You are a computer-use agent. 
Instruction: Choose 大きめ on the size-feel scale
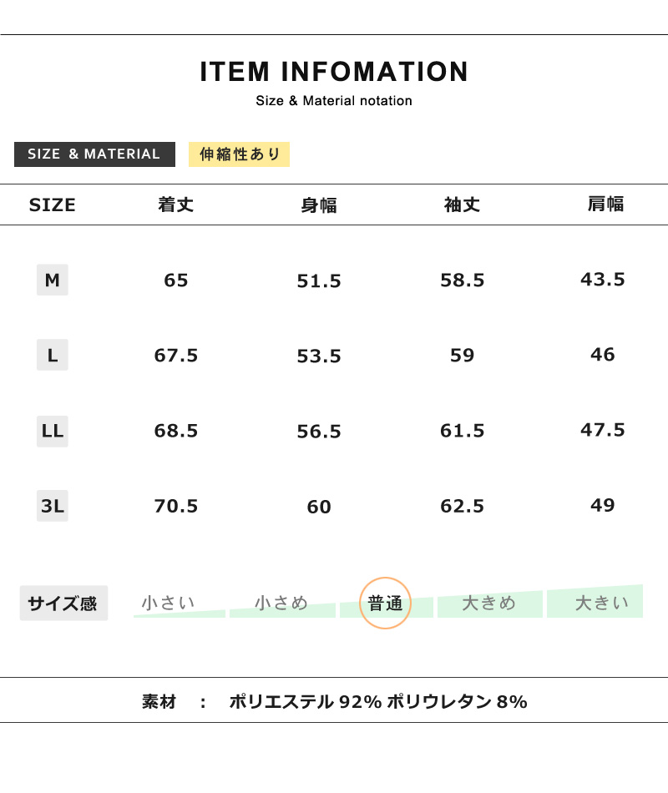click(x=489, y=603)
